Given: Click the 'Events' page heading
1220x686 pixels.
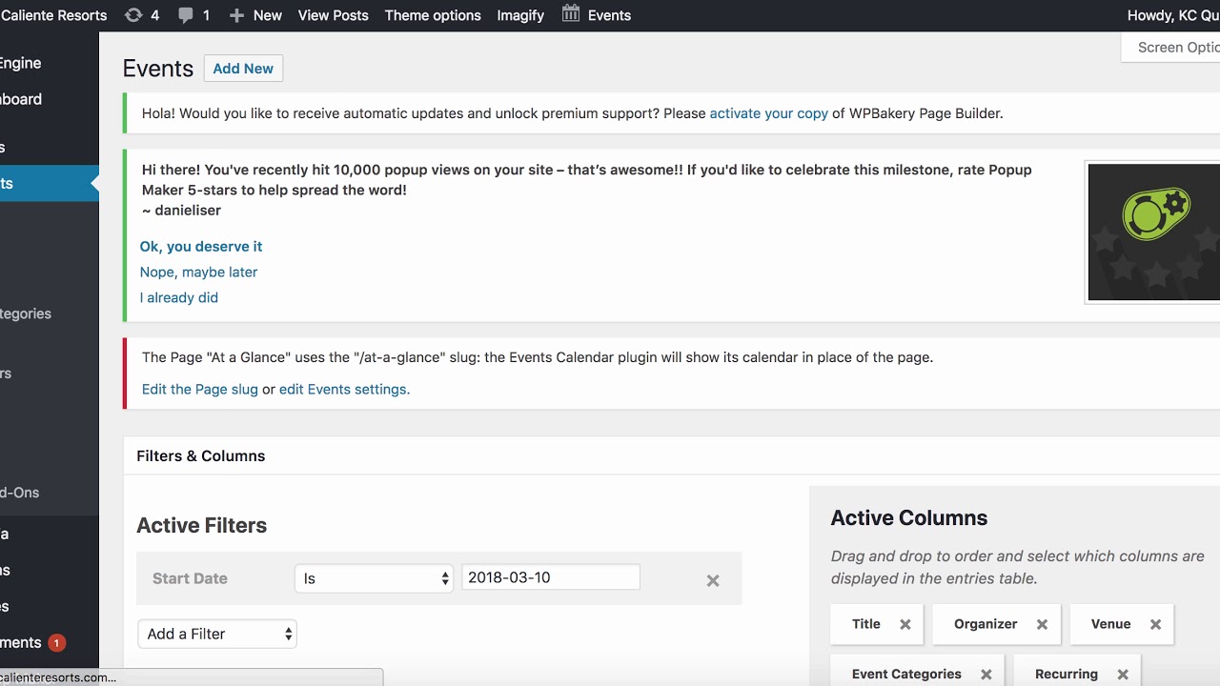Looking at the screenshot, I should coord(158,69).
